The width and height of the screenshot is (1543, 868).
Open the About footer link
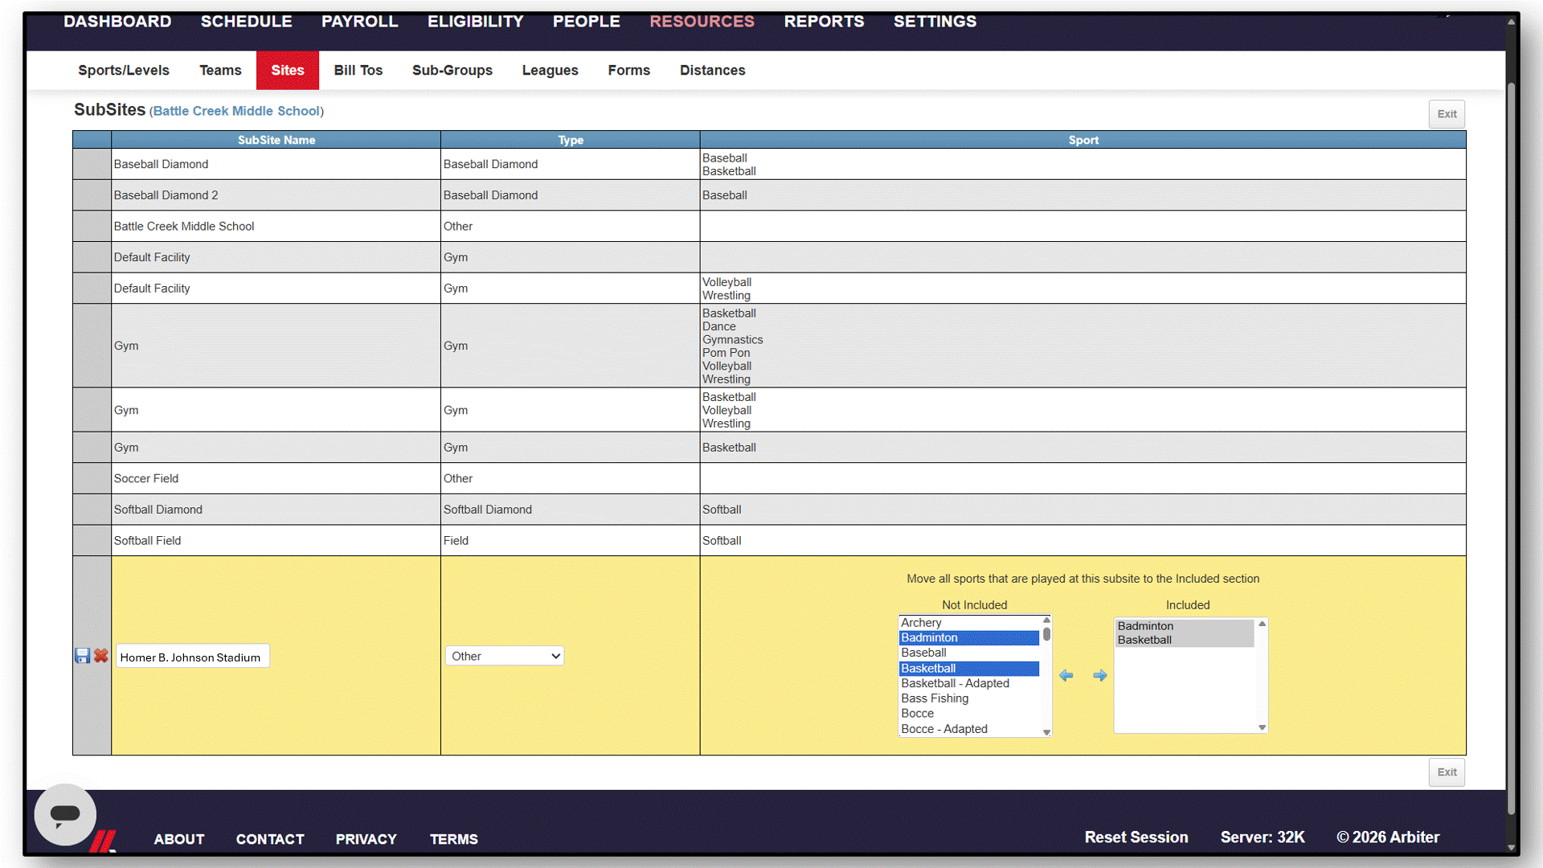(x=179, y=839)
